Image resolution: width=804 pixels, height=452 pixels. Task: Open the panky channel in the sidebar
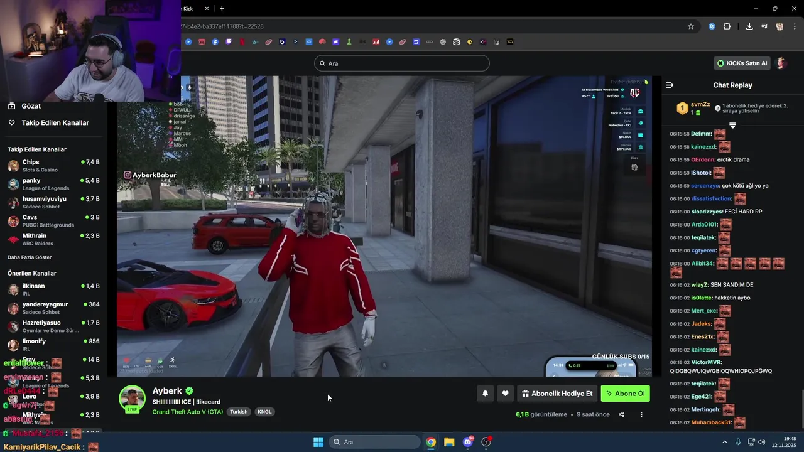[x=53, y=184]
